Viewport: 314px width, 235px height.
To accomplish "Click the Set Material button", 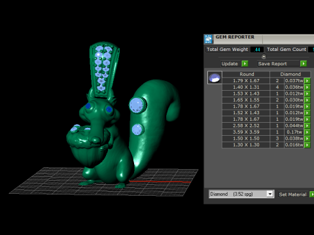I will tap(292, 195).
